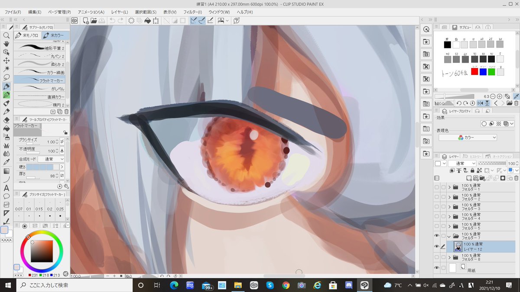The image size is (520, 292).
Task: Select the レイヤー 12 layer thumbnail
Action: [458, 247]
